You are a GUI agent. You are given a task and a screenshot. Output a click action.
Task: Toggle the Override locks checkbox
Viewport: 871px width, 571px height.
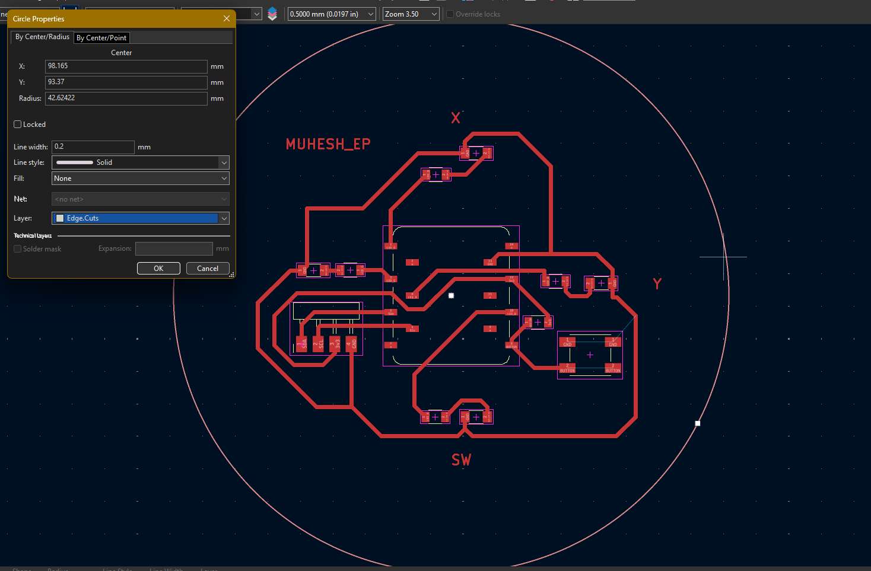(x=450, y=14)
